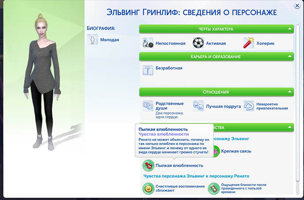Click the Карьера и образование header
Image resolution: width=304 pixels, height=200 pixels.
click(x=217, y=57)
